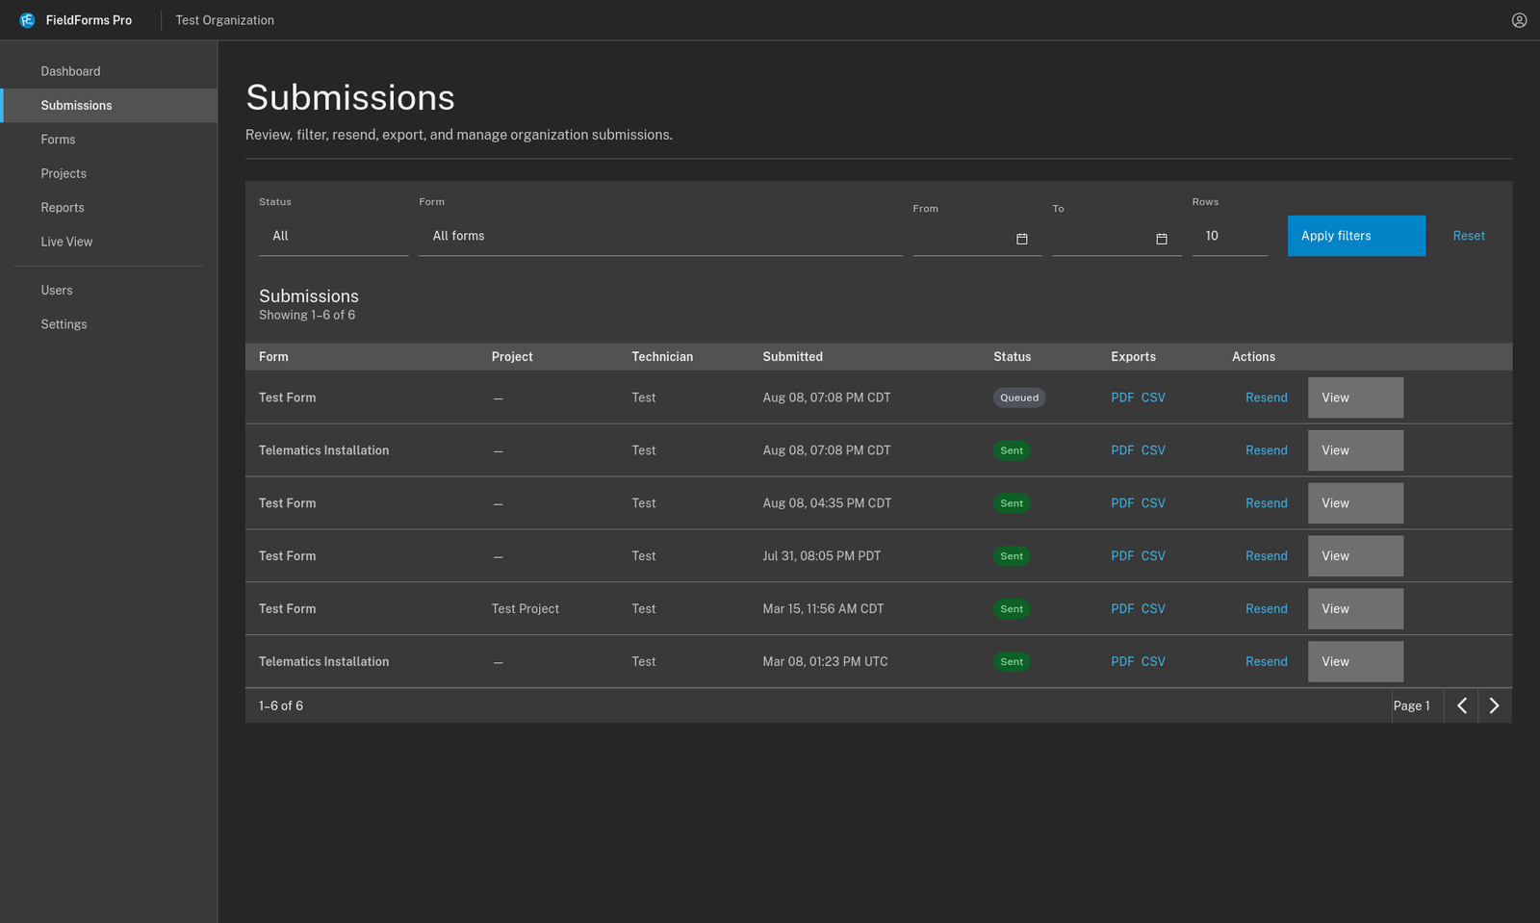Click the FieldForms Pro logo icon
1540x923 pixels.
[x=27, y=20]
